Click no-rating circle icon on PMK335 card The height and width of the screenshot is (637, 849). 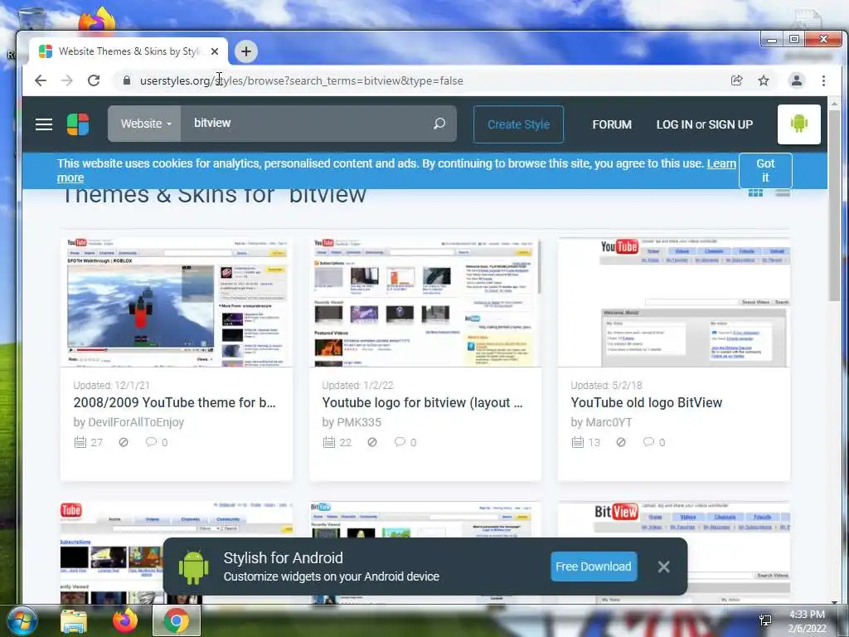pyautogui.click(x=372, y=442)
